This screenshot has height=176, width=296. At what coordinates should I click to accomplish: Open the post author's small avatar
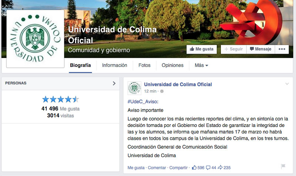(x=134, y=88)
